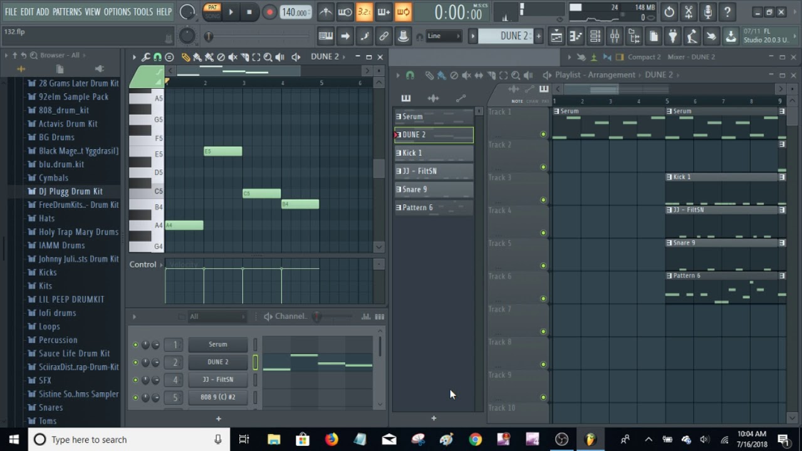The height and width of the screenshot is (451, 802).
Task: Click the Serum channel button
Action: click(218, 345)
